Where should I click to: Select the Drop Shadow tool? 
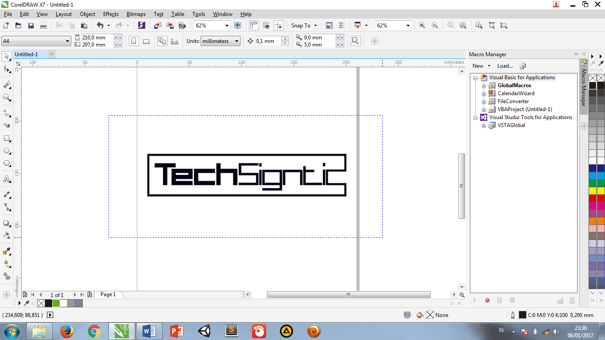coord(7,223)
